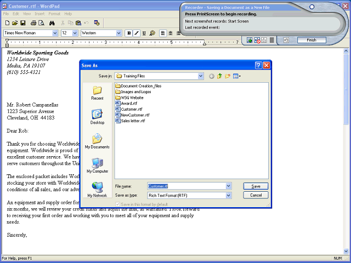Toggle Underline formatting button

tap(144, 33)
